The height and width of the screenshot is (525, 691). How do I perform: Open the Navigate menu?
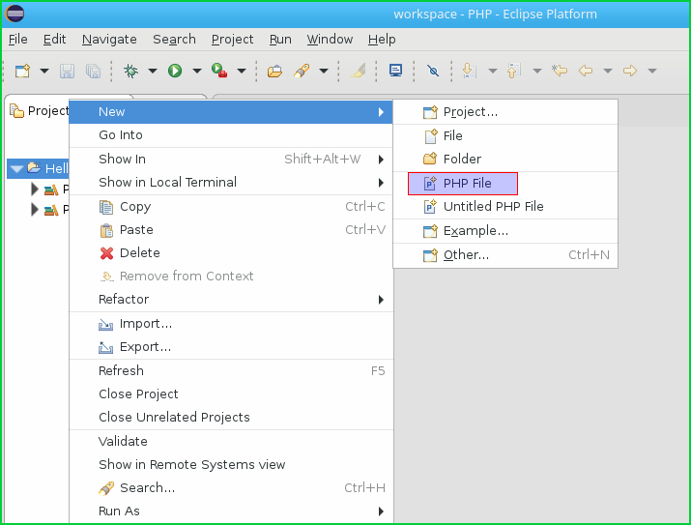tap(109, 40)
